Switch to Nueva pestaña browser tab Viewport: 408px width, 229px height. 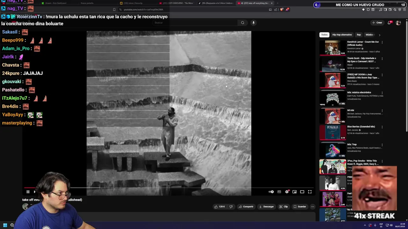87,3
